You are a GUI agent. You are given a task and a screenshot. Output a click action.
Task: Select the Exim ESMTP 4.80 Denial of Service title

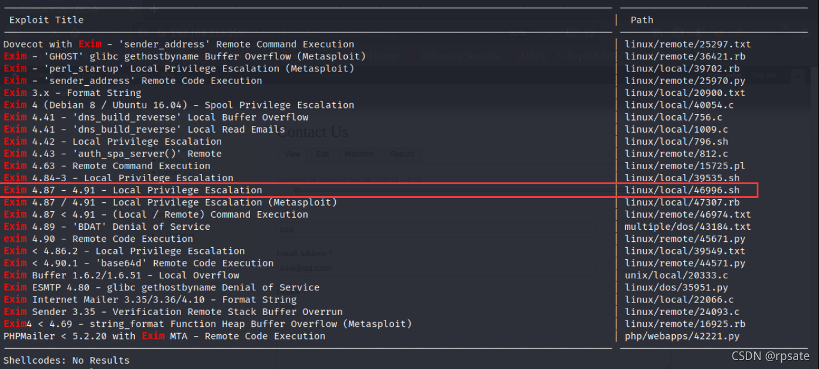tap(161, 288)
